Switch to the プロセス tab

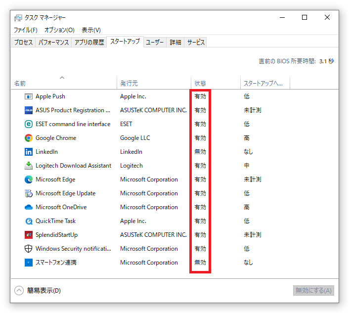pyautogui.click(x=23, y=43)
